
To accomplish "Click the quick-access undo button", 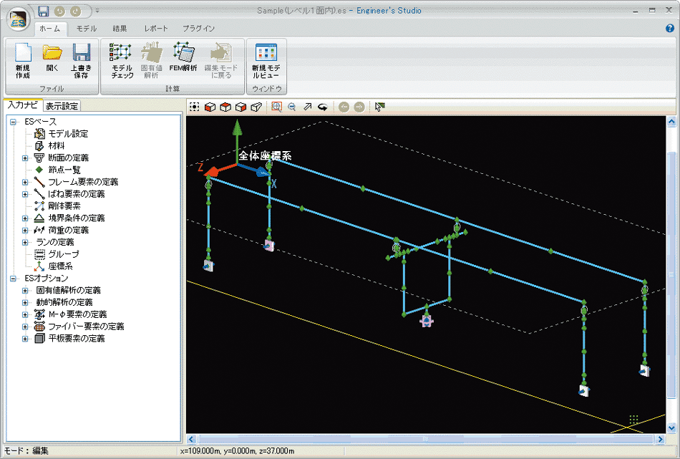I will (x=59, y=11).
